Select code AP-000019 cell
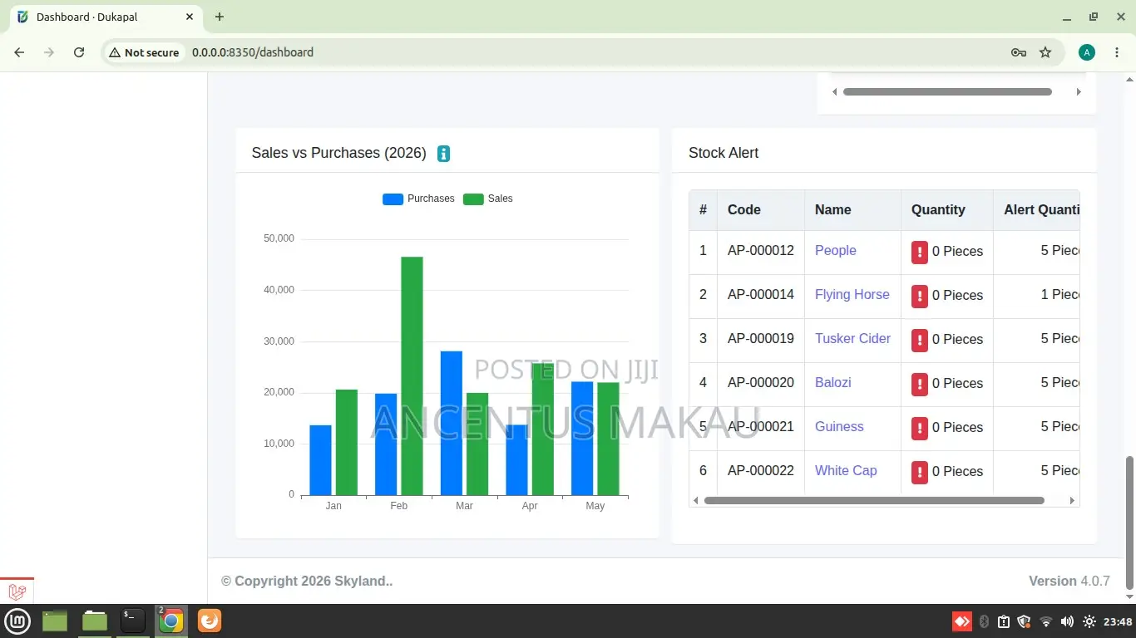The image size is (1136, 638). (761, 339)
